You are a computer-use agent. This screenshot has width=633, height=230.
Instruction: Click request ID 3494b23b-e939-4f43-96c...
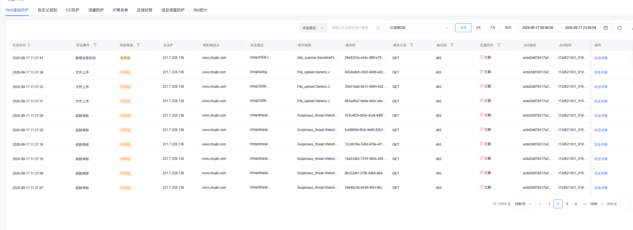(365, 188)
